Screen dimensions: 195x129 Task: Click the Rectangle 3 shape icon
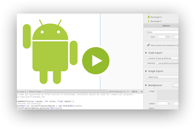click(x=149, y=21)
